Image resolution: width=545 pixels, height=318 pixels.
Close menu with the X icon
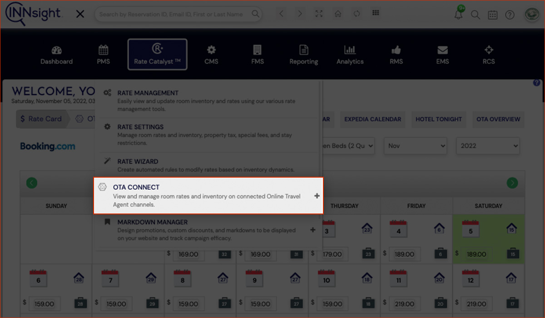80,14
